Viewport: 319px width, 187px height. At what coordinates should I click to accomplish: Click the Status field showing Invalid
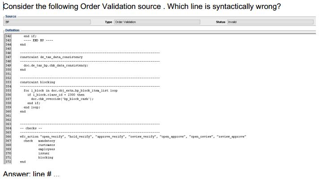coord(270,22)
